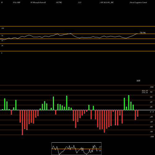Click the -40 label on the MR axis
The width and height of the screenshot is (155, 155).
151,122
